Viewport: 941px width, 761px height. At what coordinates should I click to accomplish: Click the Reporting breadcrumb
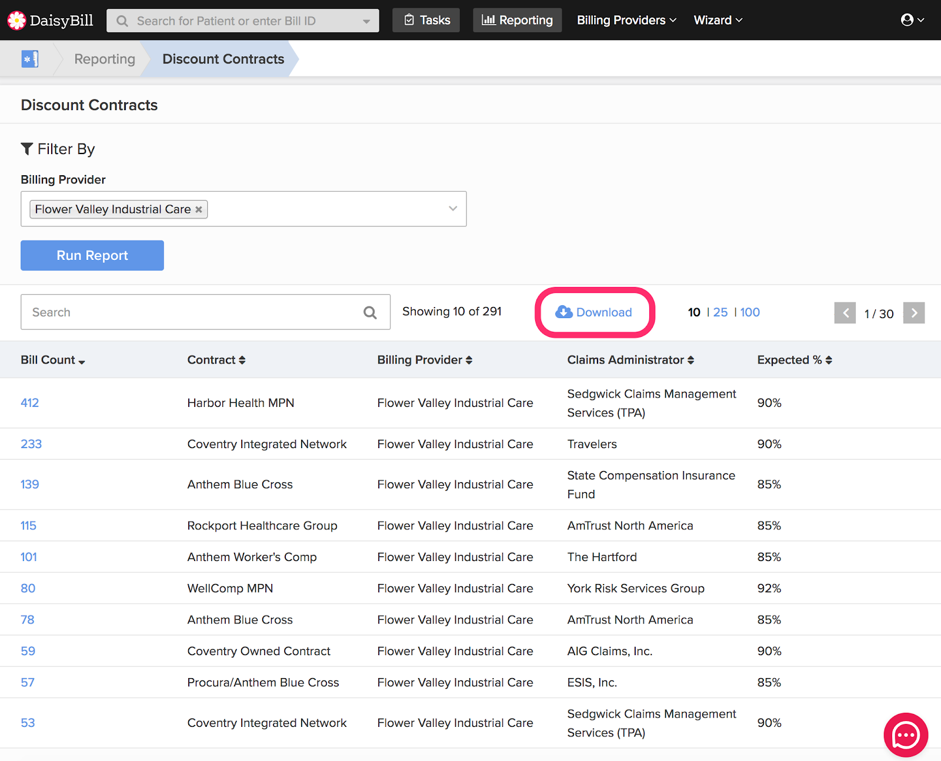click(105, 59)
